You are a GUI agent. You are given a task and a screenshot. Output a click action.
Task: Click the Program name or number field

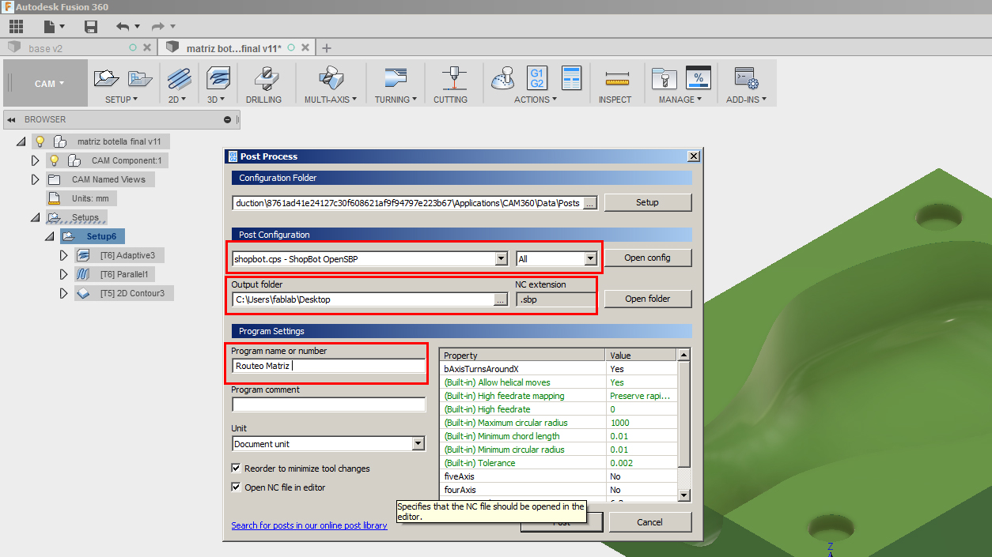pos(328,366)
